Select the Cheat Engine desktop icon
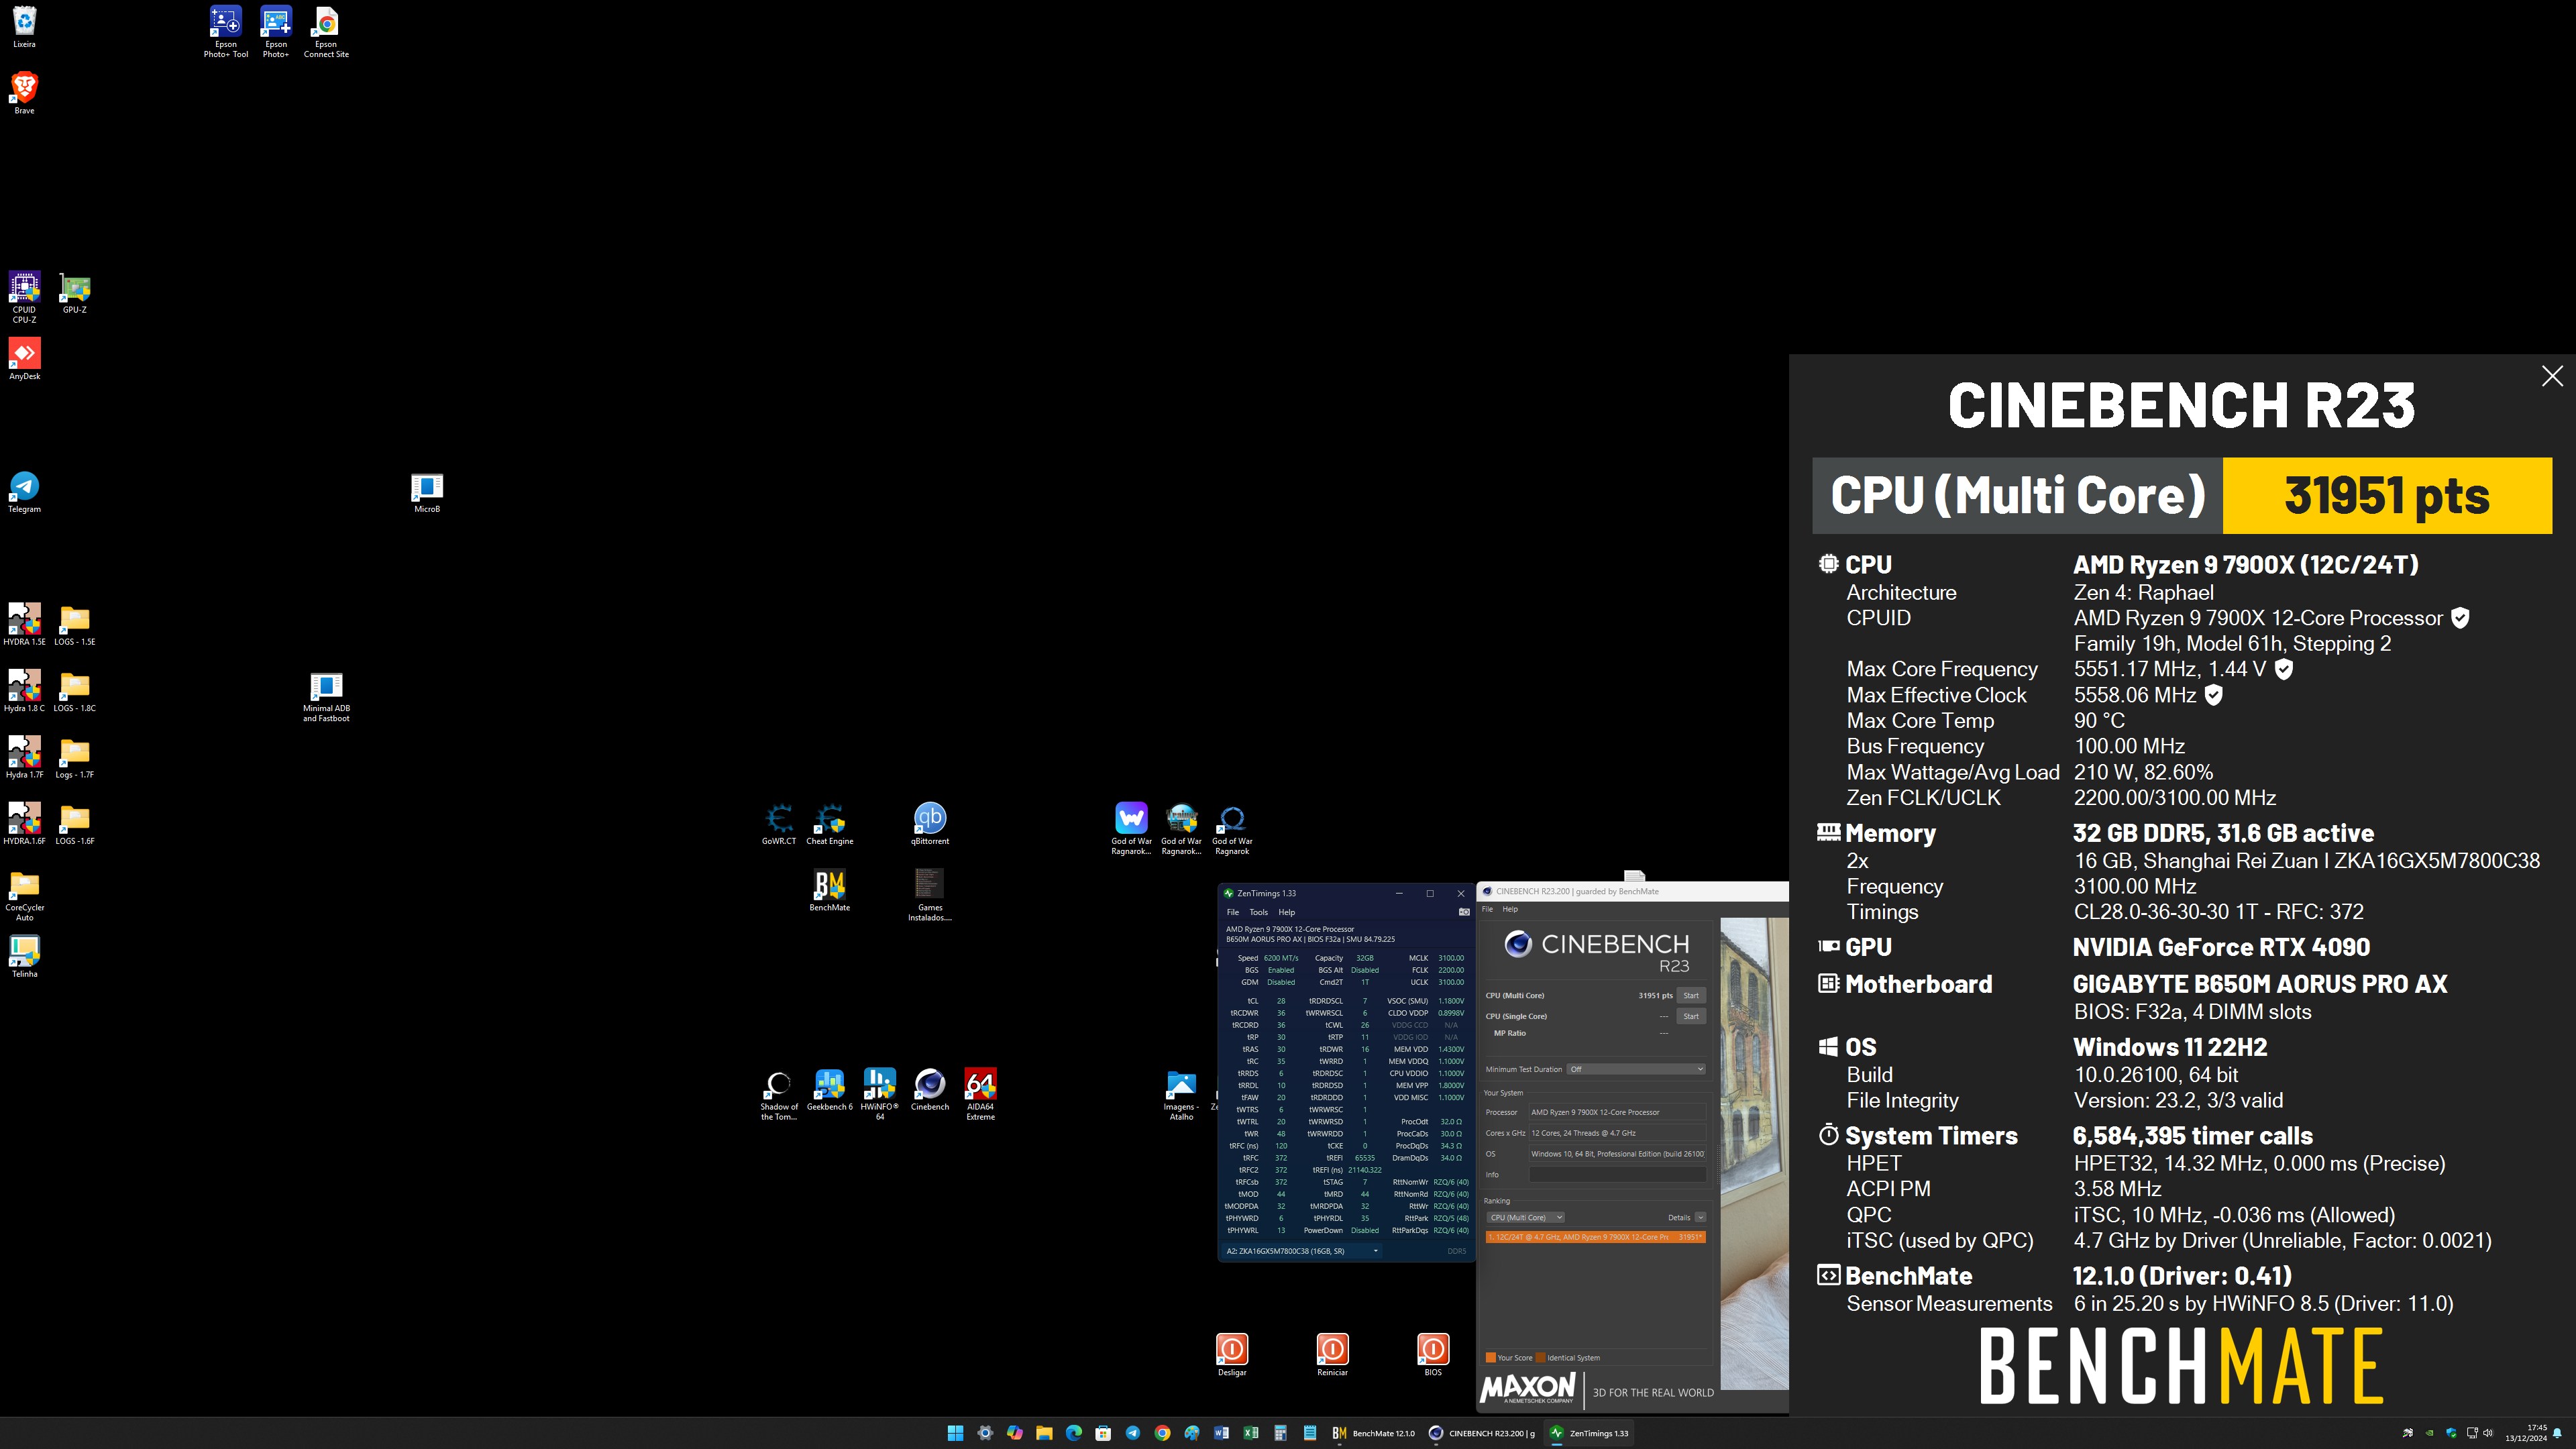Viewport: 2576px width, 1449px height. coord(830,824)
